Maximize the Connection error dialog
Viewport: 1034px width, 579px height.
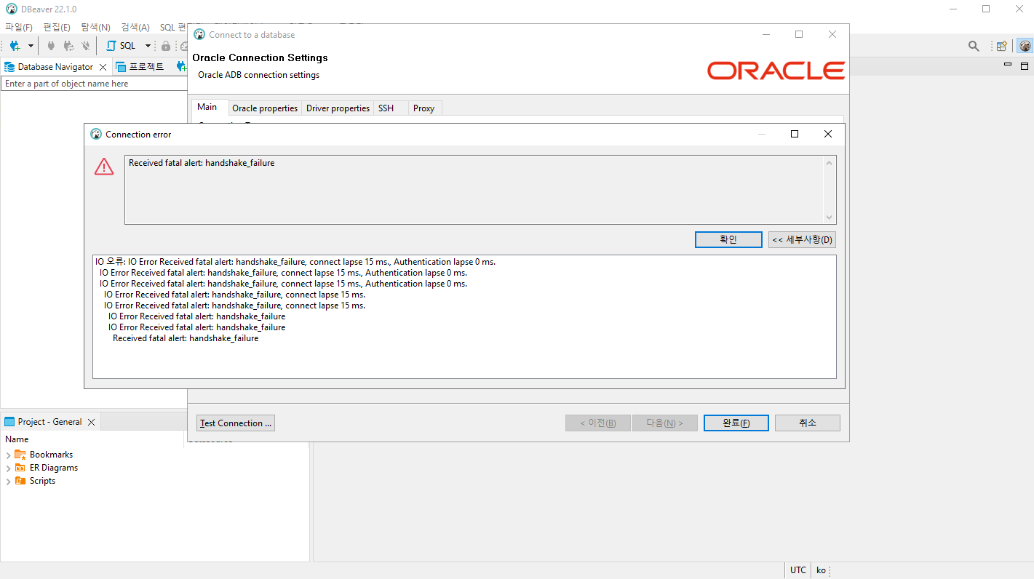795,134
